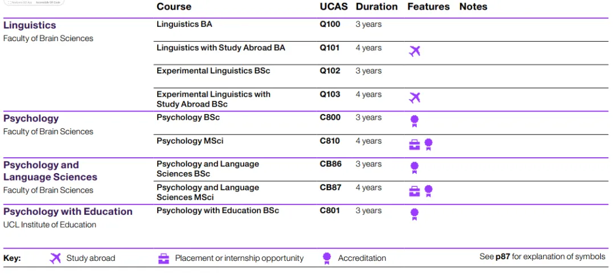Click placement briefcase icon for Psychology MSci

click(415, 145)
